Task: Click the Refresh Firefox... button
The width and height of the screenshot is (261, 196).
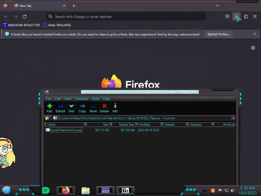Action: pyautogui.click(x=218, y=34)
